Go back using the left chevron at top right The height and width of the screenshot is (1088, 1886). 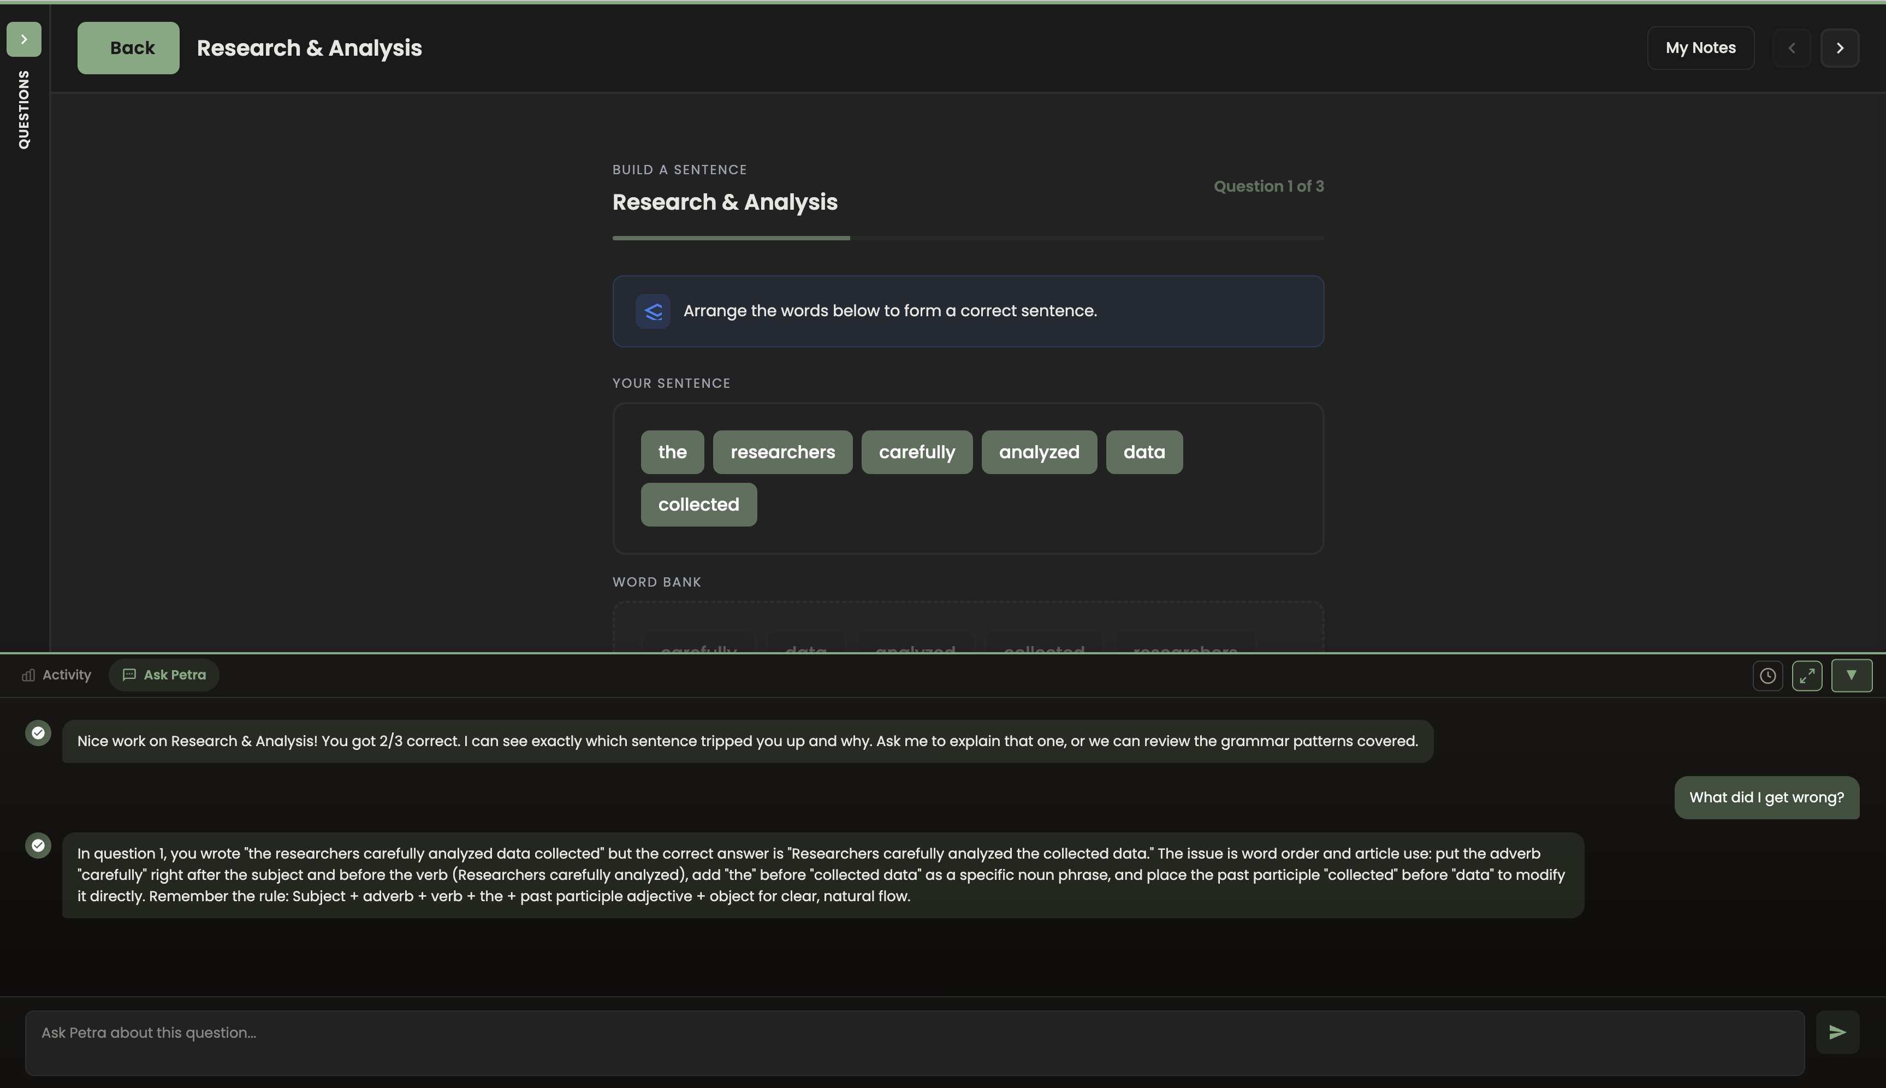[1791, 47]
